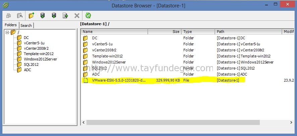Image resolution: width=297 pixels, height=136 pixels.
Task: Select ADC in the folder tree
Action: [x=27, y=70]
